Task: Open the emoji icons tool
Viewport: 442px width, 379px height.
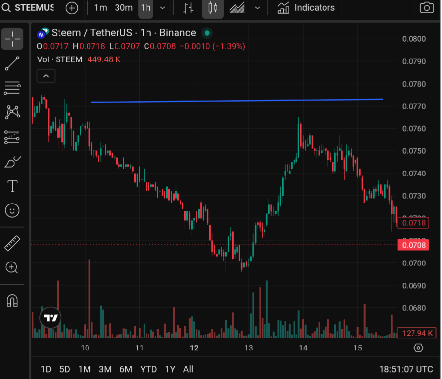Action: [x=12, y=210]
